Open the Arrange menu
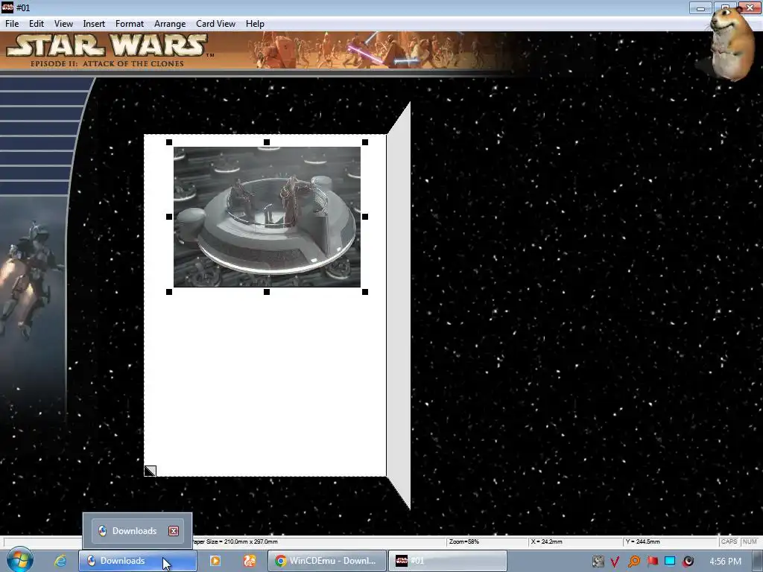 coord(170,23)
